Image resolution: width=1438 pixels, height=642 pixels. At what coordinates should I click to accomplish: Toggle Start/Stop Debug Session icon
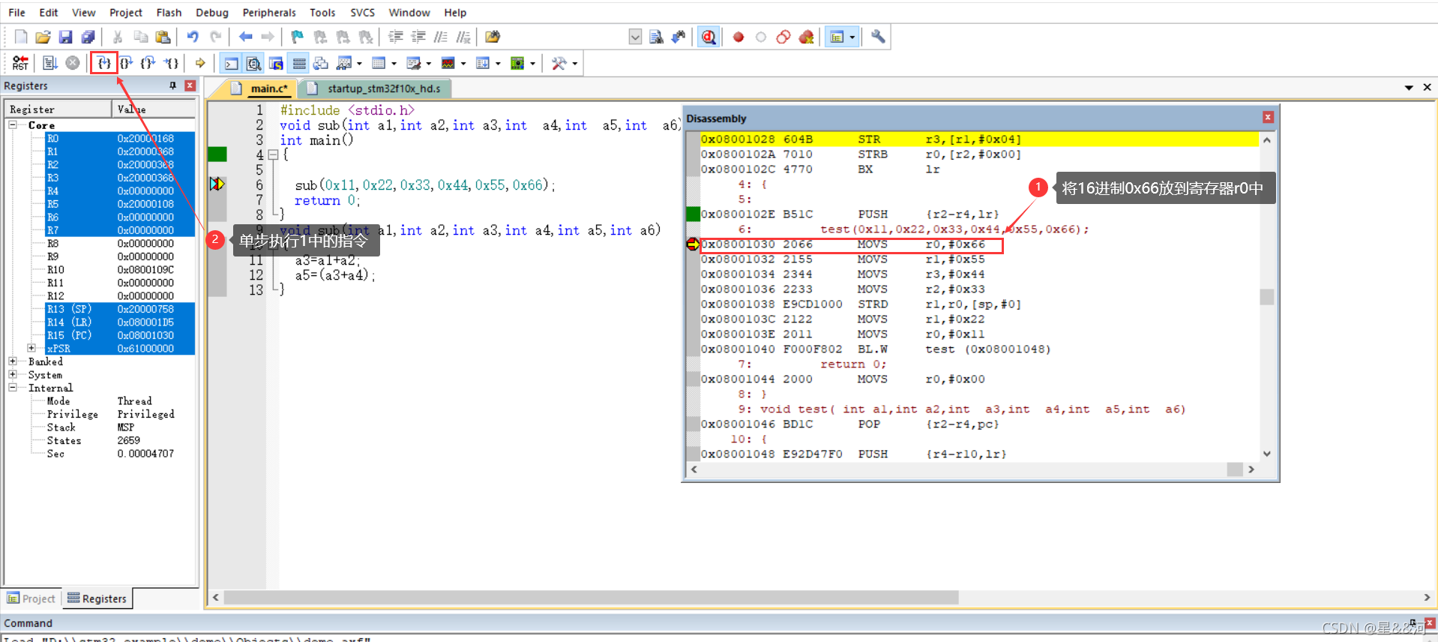[709, 37]
